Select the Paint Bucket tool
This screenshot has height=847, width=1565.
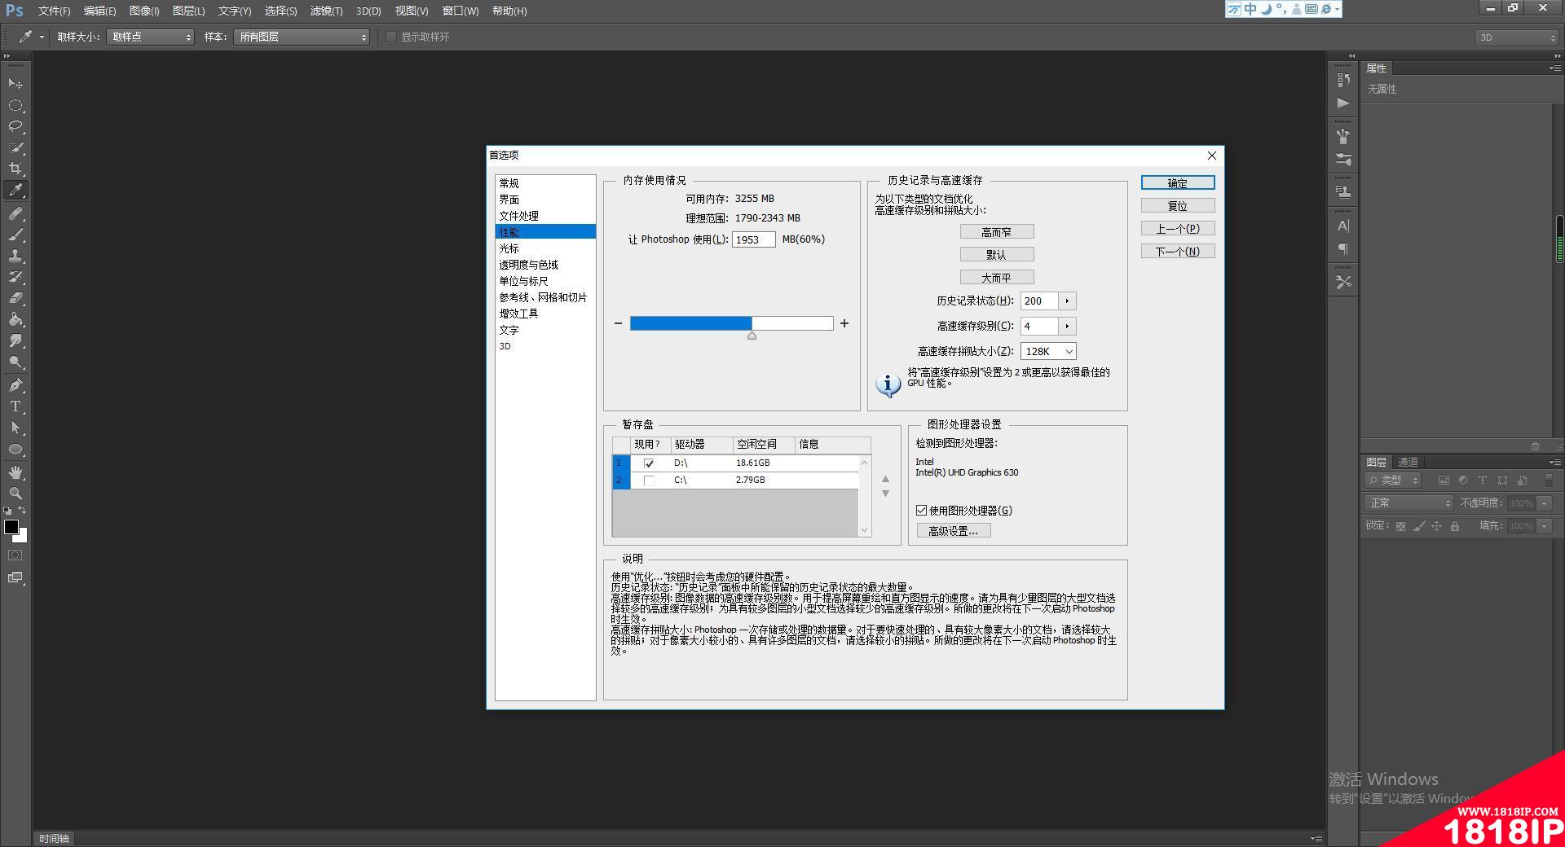click(15, 319)
